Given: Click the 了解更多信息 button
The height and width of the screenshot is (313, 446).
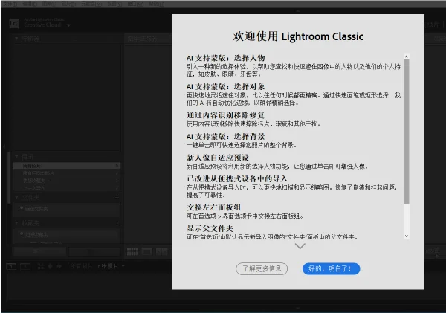Looking at the screenshot, I should coord(262,268).
